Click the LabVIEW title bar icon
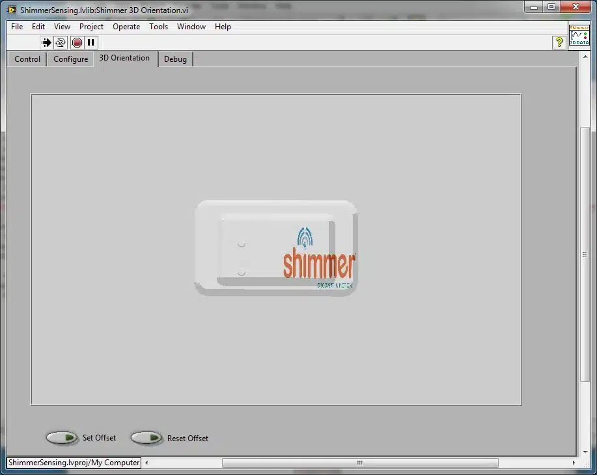 (x=12, y=10)
